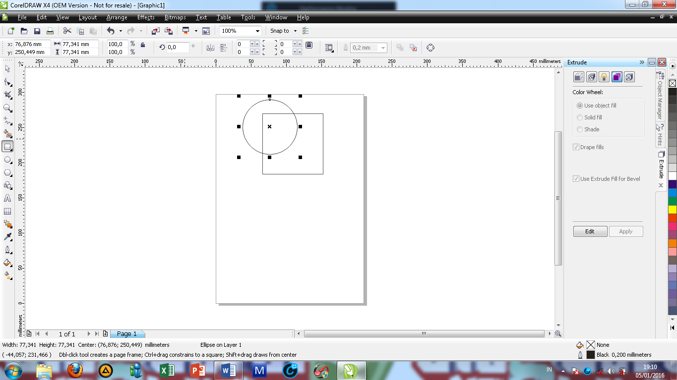The width and height of the screenshot is (677, 380).
Task: Click the Edit button in Extrude docker
Action: pos(590,231)
